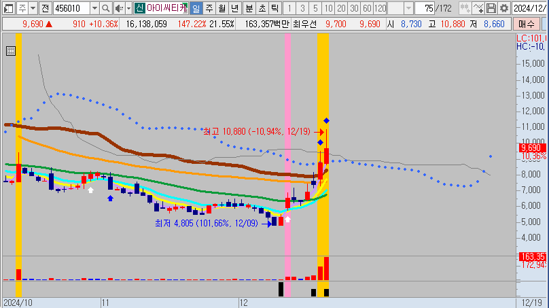The height and width of the screenshot is (308, 549).
Task: Click the speaker sound icon
Action: coord(119,8)
